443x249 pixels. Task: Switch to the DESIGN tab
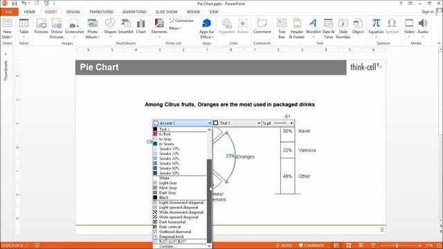(73, 12)
